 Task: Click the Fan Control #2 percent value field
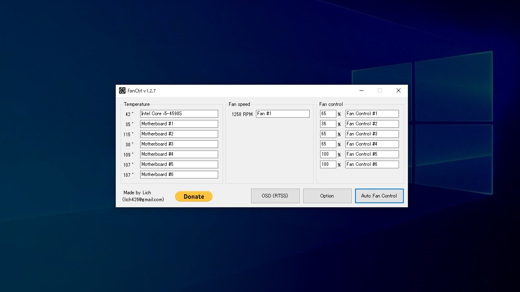[328, 124]
